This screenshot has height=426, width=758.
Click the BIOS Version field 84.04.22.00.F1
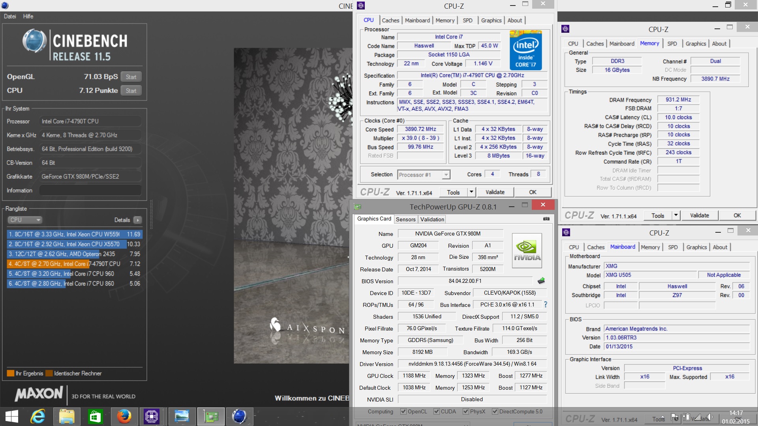click(465, 281)
